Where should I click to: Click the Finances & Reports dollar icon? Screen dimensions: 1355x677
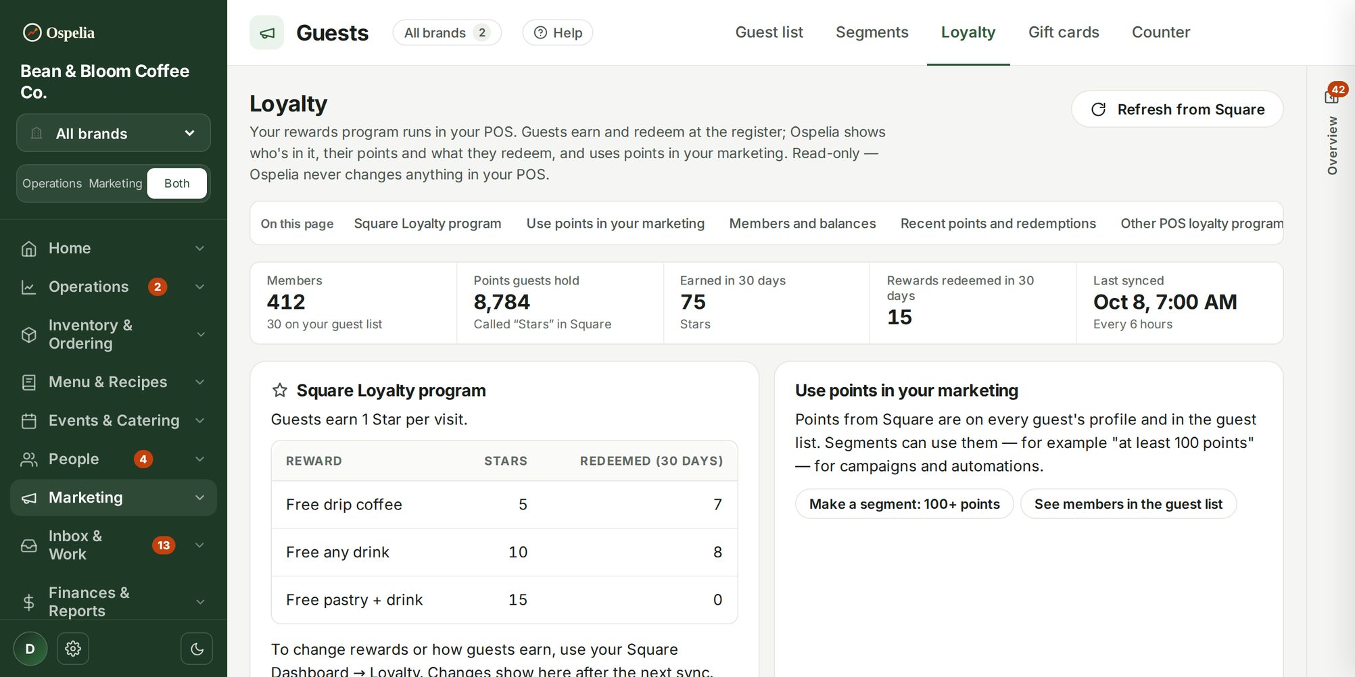[28, 602]
